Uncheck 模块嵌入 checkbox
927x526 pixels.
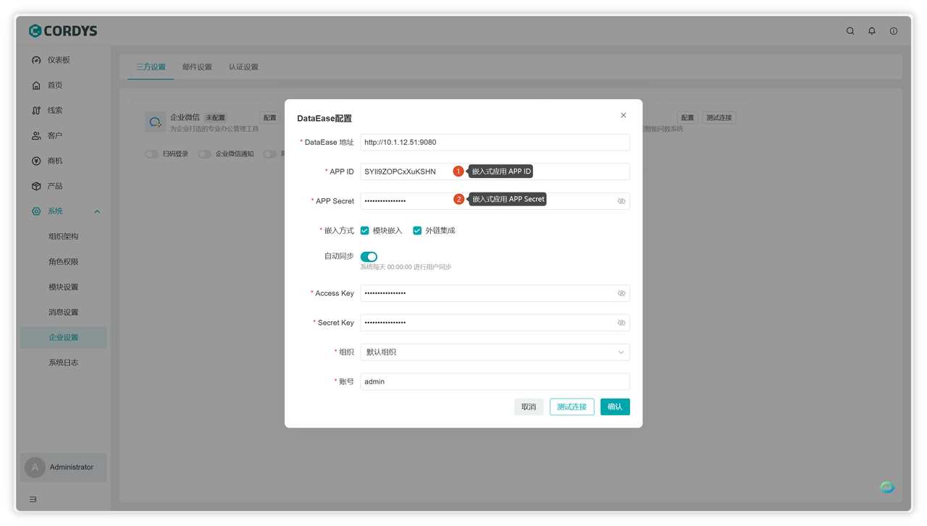(365, 231)
